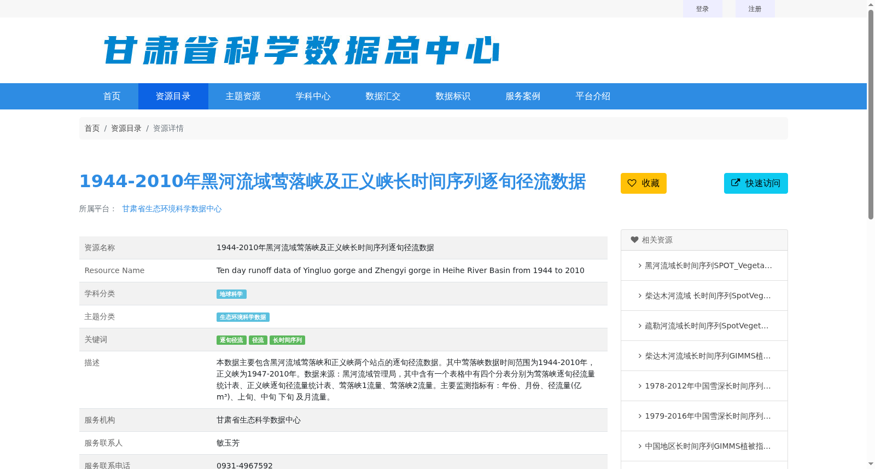This screenshot has height=469, width=875.
Task: Click 资源目录 in the breadcrumb
Action: click(x=126, y=128)
